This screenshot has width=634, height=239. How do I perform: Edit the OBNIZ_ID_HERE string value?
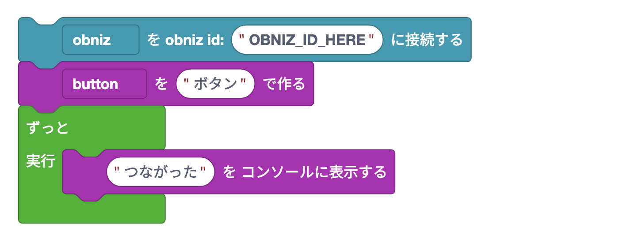(x=307, y=40)
